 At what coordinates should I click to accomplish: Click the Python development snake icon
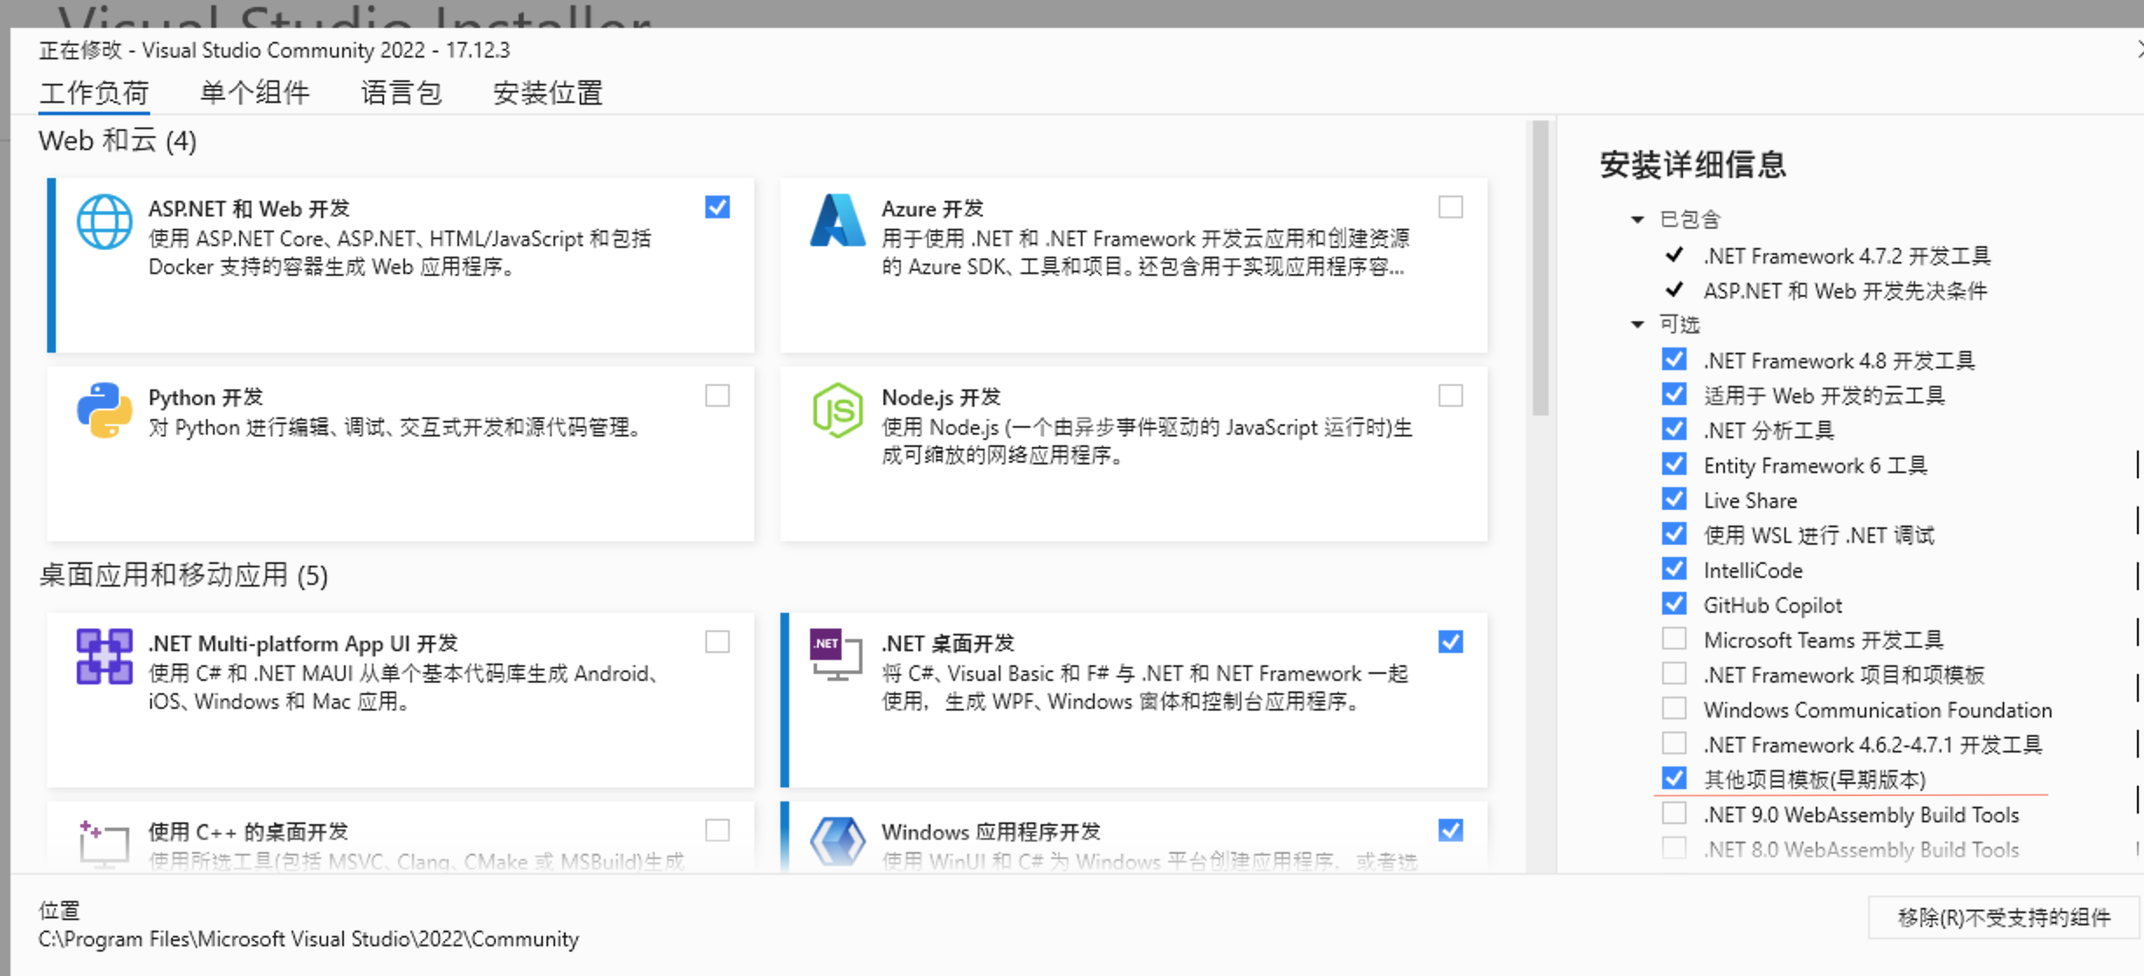point(104,410)
